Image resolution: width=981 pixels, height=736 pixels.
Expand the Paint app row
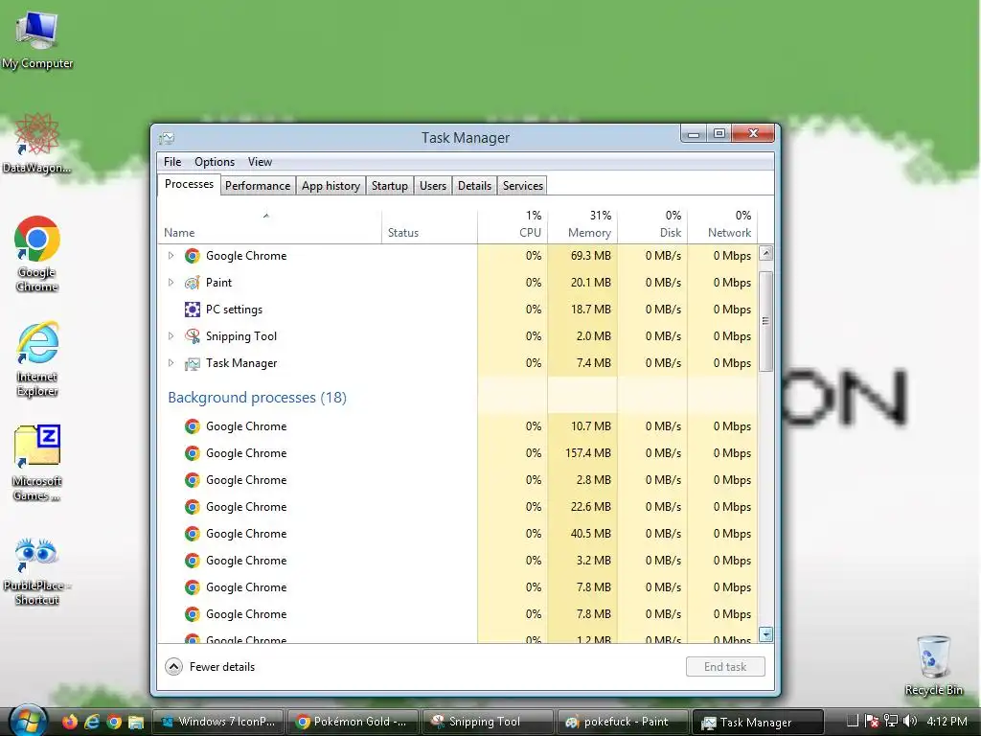click(171, 283)
